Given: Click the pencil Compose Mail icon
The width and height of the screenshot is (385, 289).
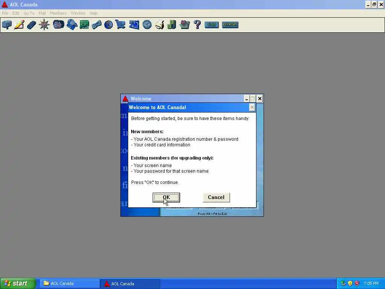Looking at the screenshot, I should (19, 24).
